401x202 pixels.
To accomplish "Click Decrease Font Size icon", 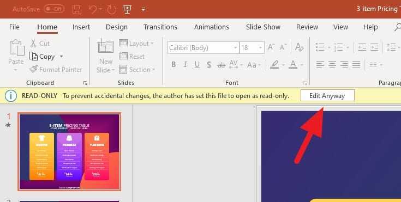I will tap(283, 47).
